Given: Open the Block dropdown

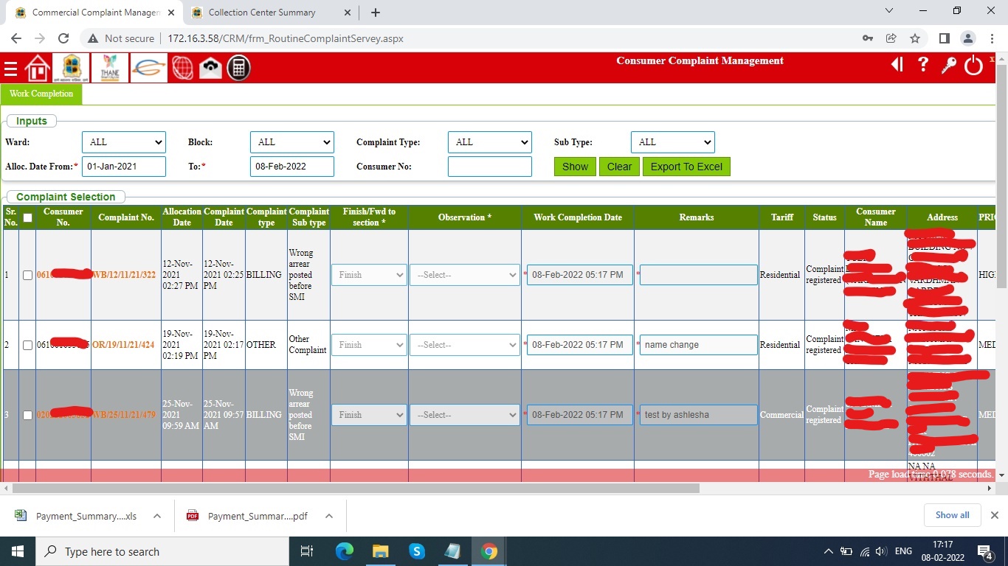Looking at the screenshot, I should point(292,142).
